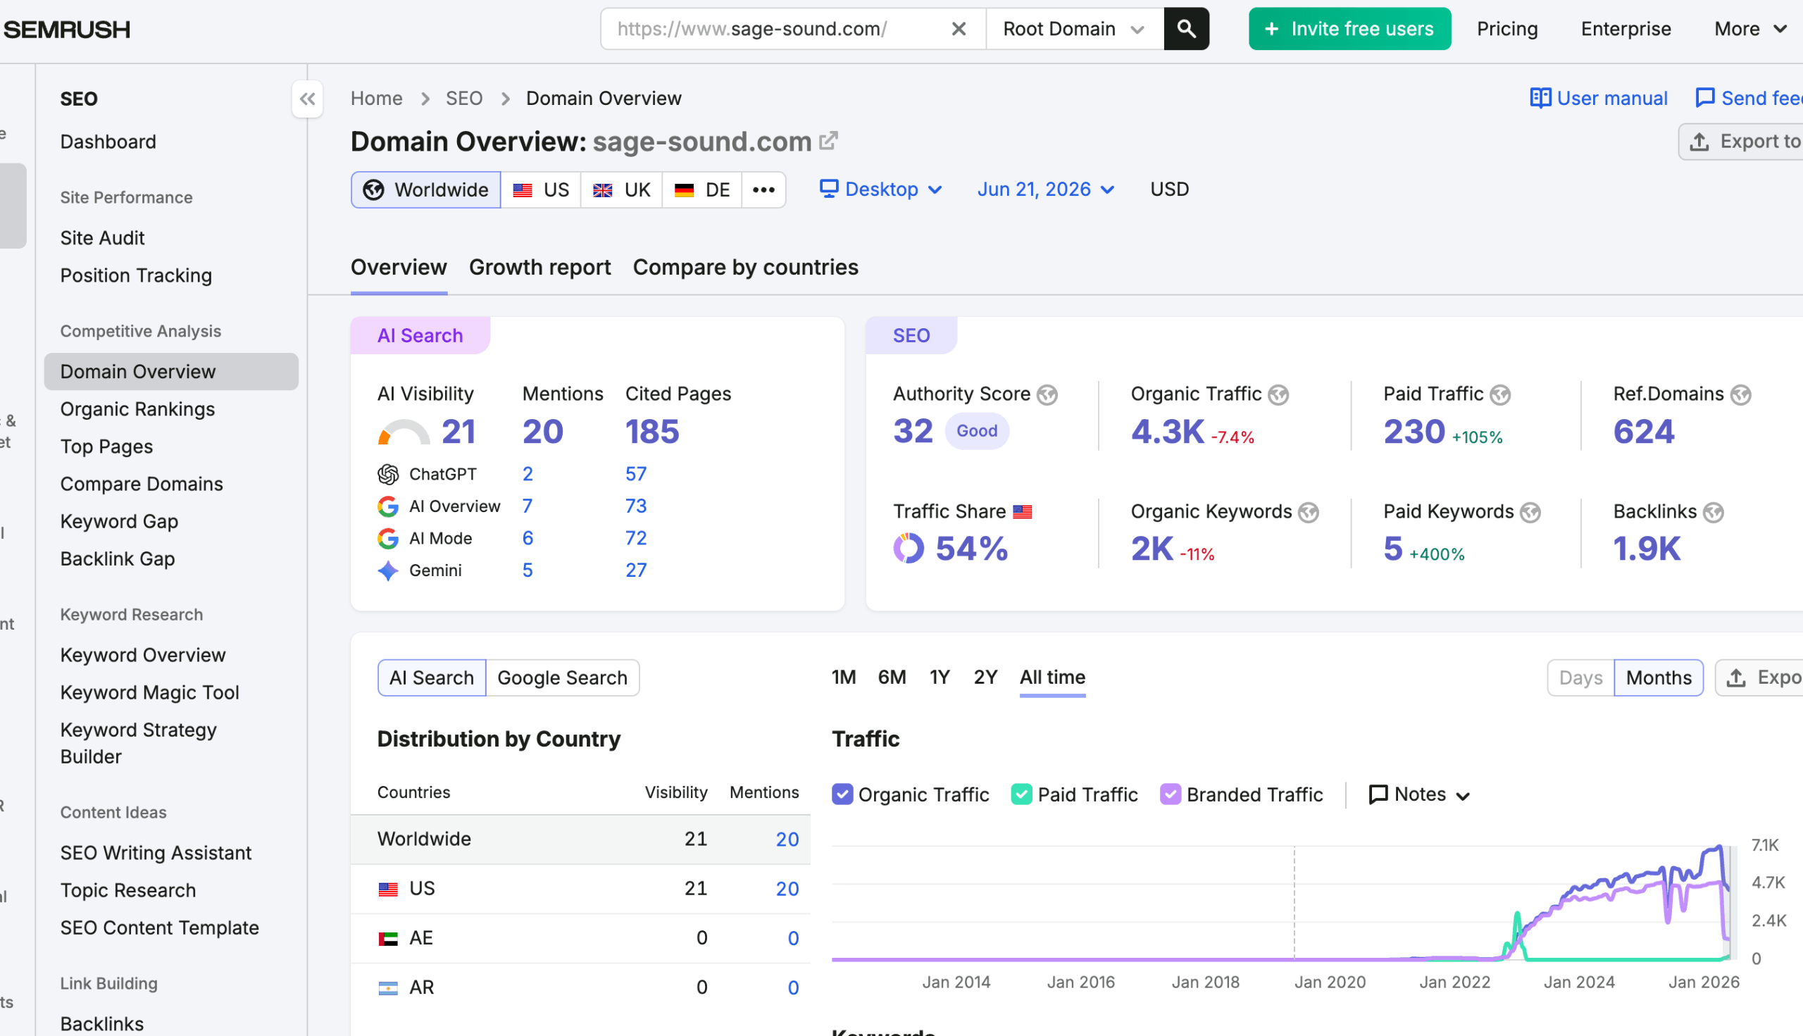The image size is (1803, 1036).
Task: Select All time range
Action: point(1052,678)
